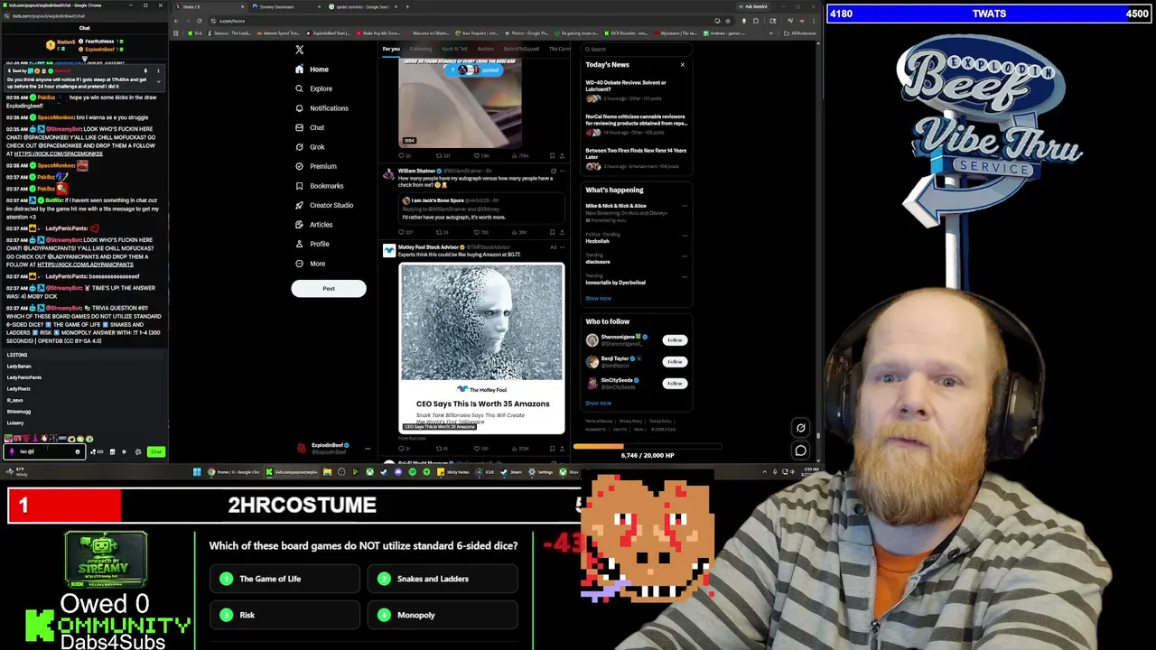
Task: Open the disclosure trending topic
Action: pyautogui.click(x=598, y=262)
